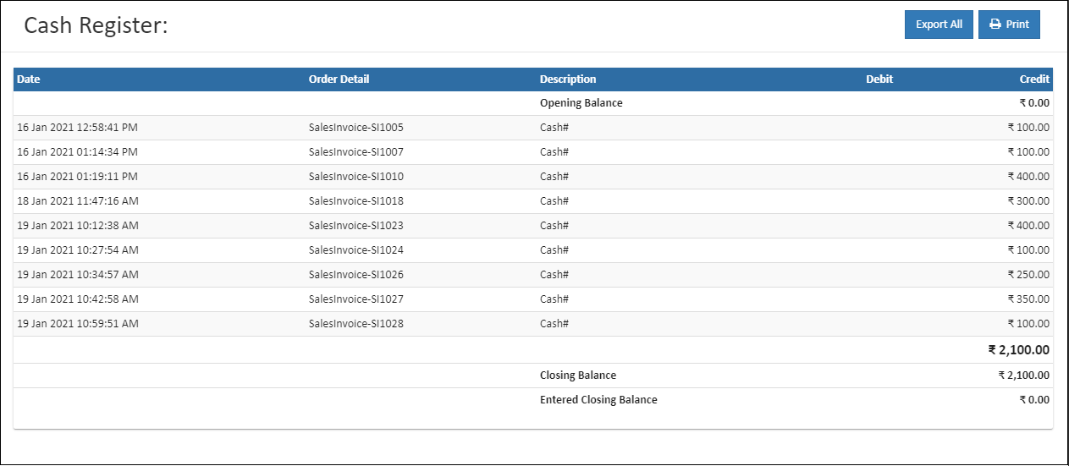Screen dimensions: 1069x466
Task: Click date 19 Jan 2021 10:59:51 AM
Action: coord(78,324)
